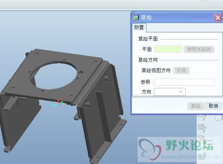Image resolution: width=223 pixels, height=164 pixels.
Task: Click the 草绘 dialog title icon
Action: point(136,17)
